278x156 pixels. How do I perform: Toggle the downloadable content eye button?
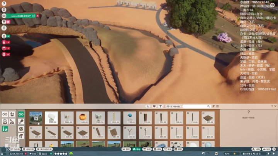173,106
